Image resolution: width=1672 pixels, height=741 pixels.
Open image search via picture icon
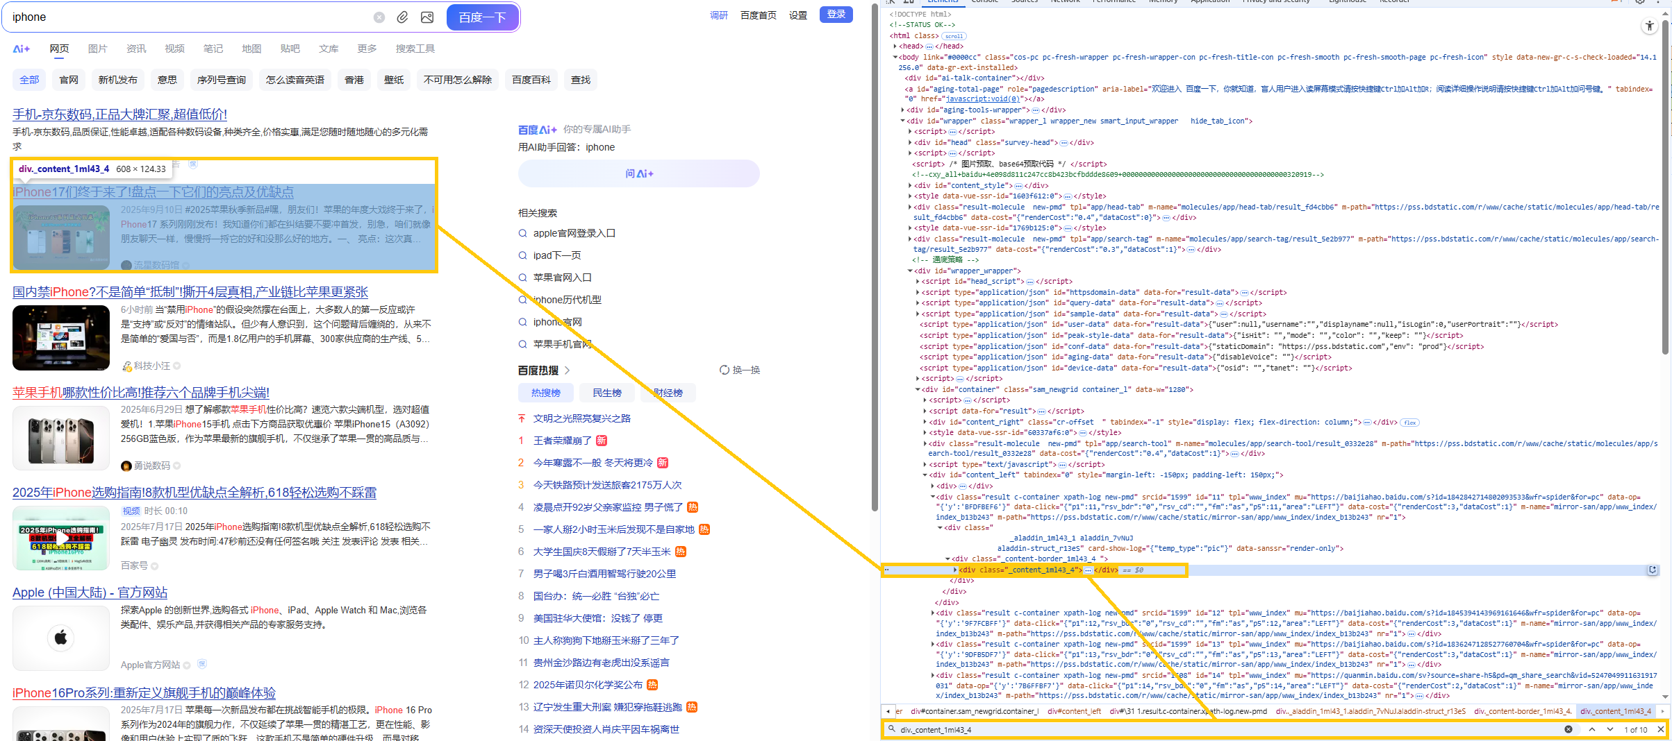427,17
